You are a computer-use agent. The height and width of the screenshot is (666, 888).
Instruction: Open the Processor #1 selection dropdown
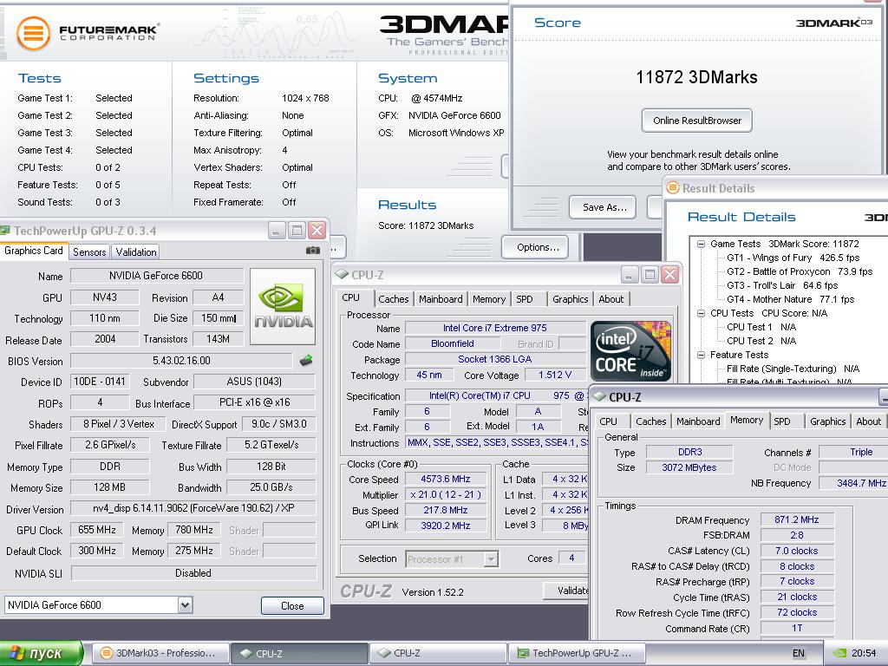point(491,559)
